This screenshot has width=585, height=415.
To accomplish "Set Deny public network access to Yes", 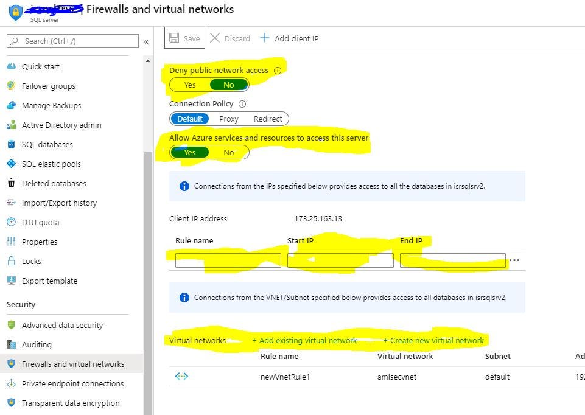I will [x=188, y=85].
